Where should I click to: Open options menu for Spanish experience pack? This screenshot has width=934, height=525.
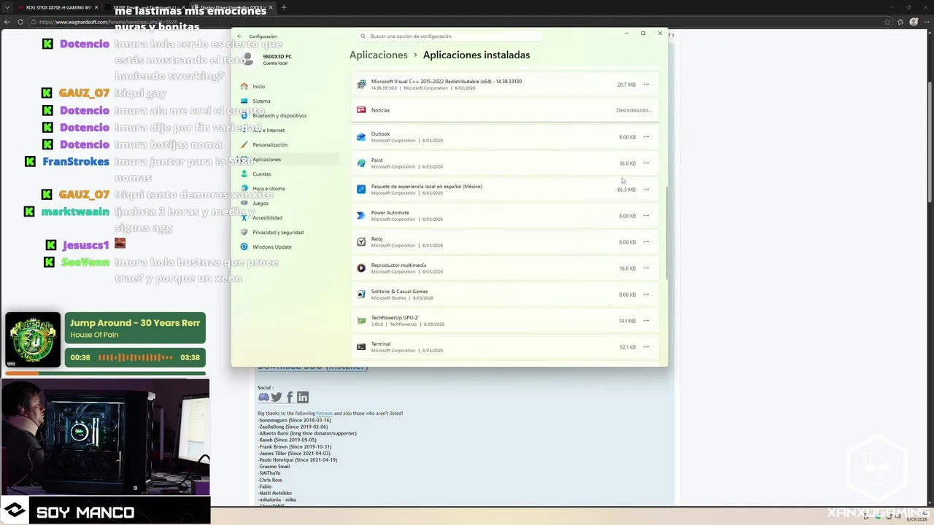click(x=646, y=190)
